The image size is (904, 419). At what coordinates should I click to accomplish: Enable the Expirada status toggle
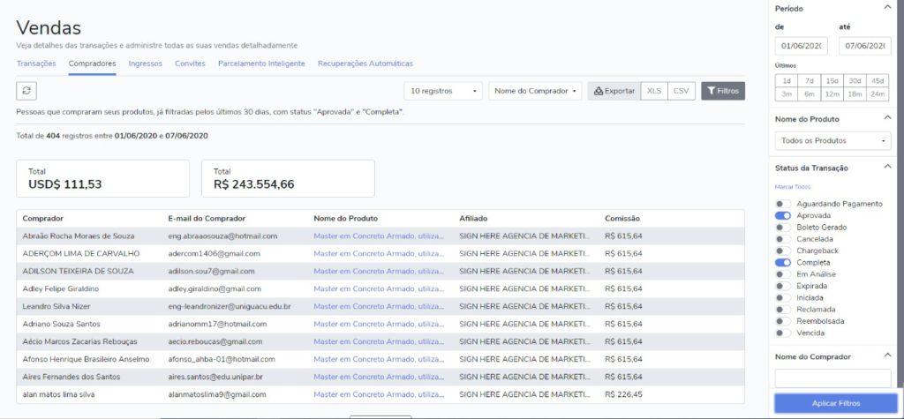point(782,286)
